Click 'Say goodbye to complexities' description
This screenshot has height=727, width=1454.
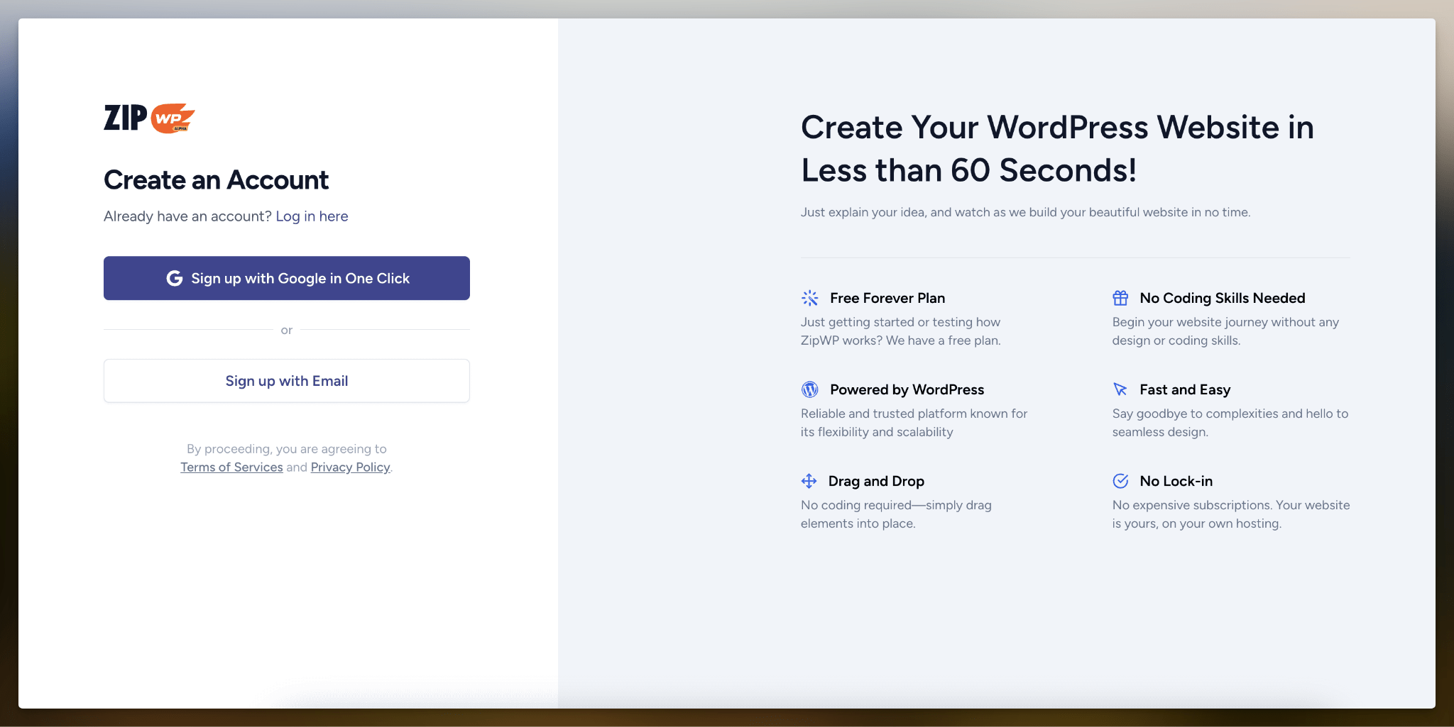pyautogui.click(x=1230, y=423)
